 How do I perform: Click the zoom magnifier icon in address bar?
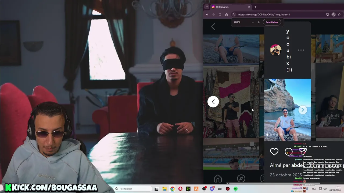(334, 14)
